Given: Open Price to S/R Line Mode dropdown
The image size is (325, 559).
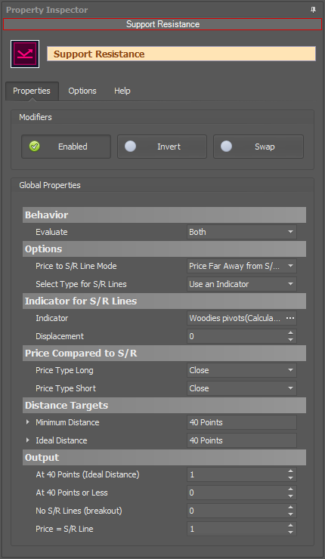Looking at the screenshot, I should click(x=242, y=266).
